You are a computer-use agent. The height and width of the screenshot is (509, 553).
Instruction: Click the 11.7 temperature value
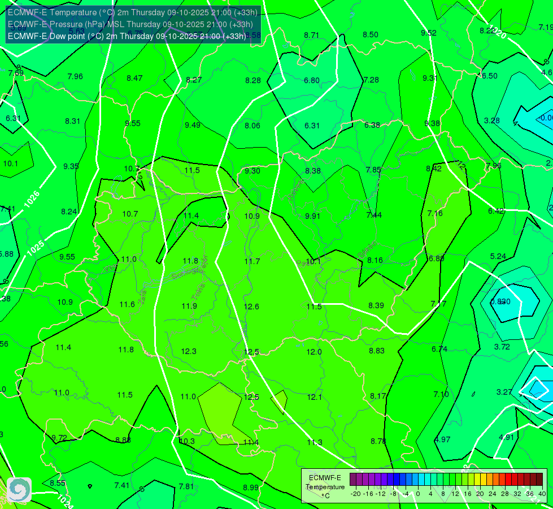(252, 261)
